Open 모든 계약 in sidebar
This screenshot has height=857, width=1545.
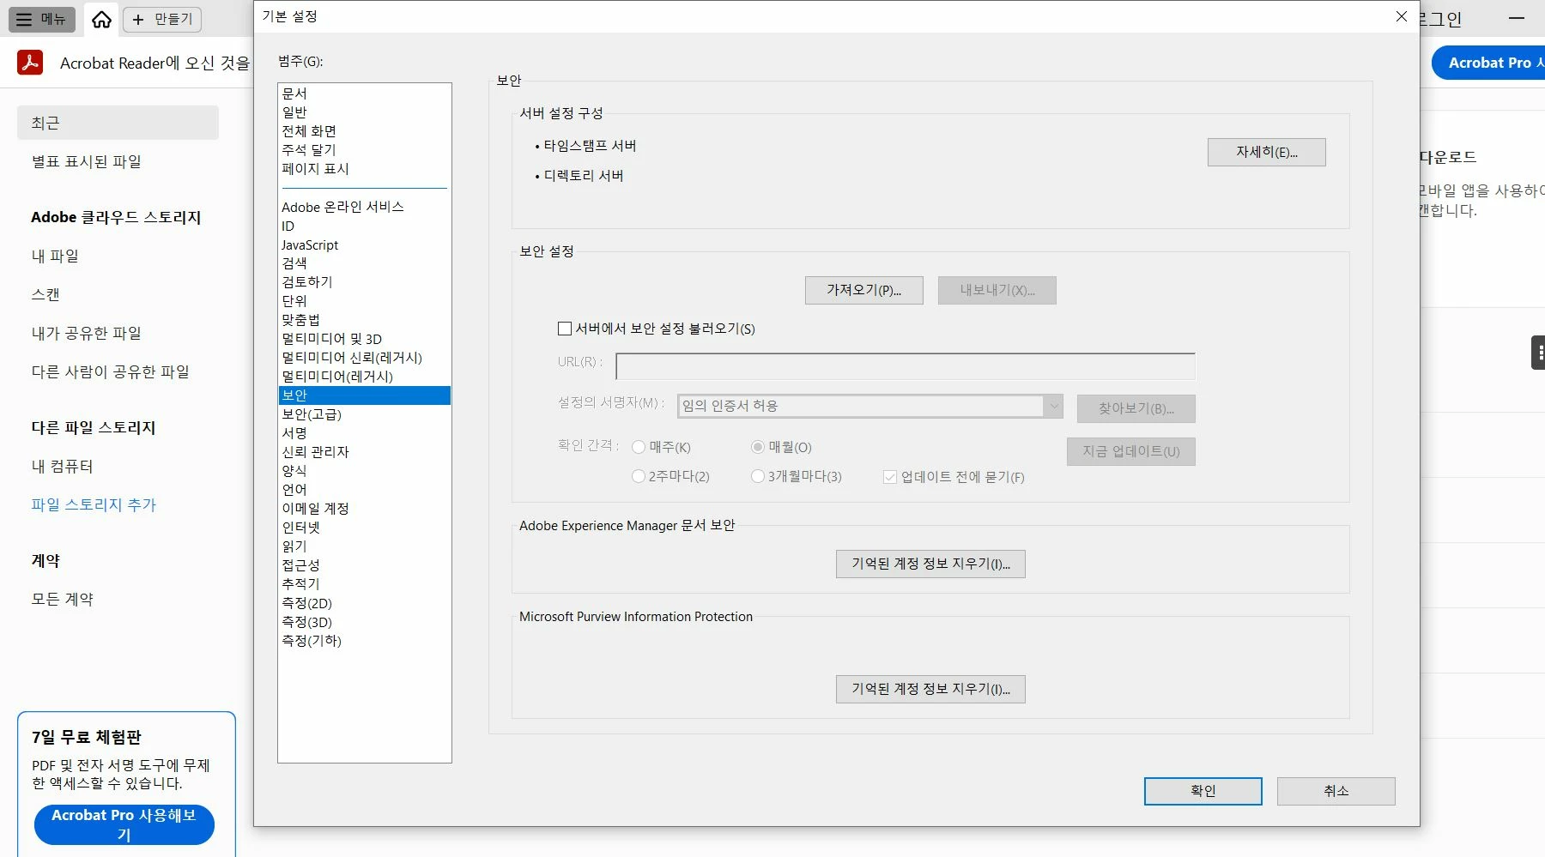62,599
